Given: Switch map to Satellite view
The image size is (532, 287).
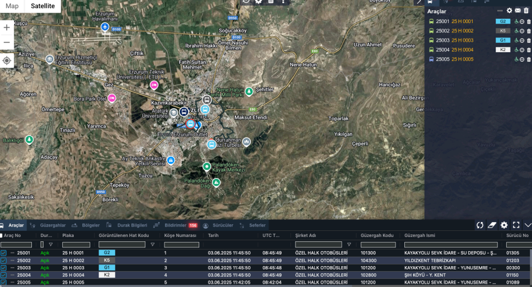Looking at the screenshot, I should click(42, 6).
